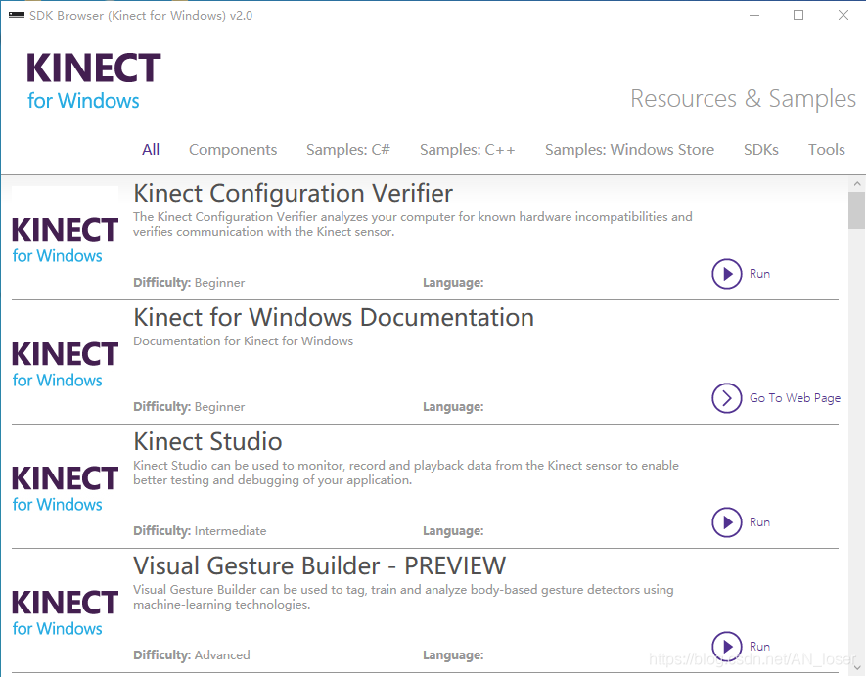Click the Kinect for Windows Documentation logo thumbnail
866x677 pixels.
pos(65,364)
